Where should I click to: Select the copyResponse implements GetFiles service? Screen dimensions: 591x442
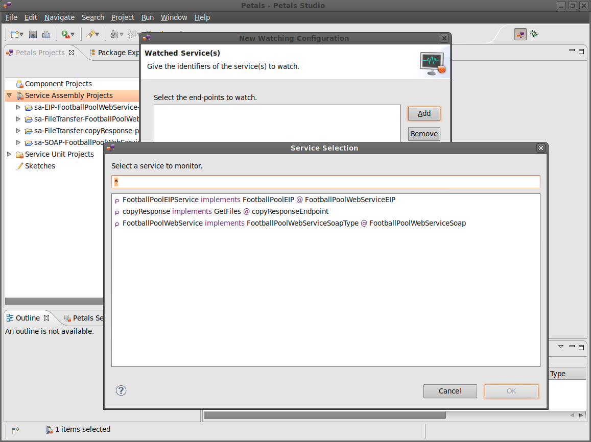(x=225, y=211)
